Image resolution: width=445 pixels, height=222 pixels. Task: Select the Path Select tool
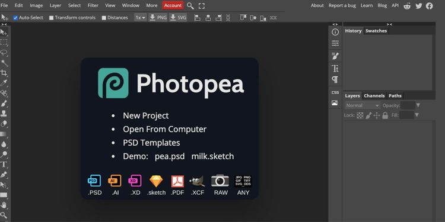[4, 185]
